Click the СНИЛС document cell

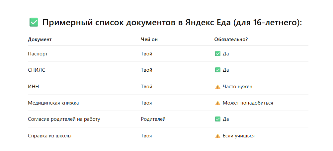pos(37,70)
